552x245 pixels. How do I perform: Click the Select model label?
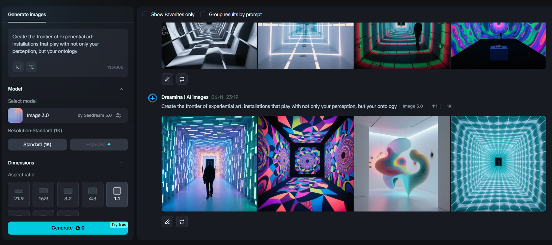pyautogui.click(x=22, y=101)
